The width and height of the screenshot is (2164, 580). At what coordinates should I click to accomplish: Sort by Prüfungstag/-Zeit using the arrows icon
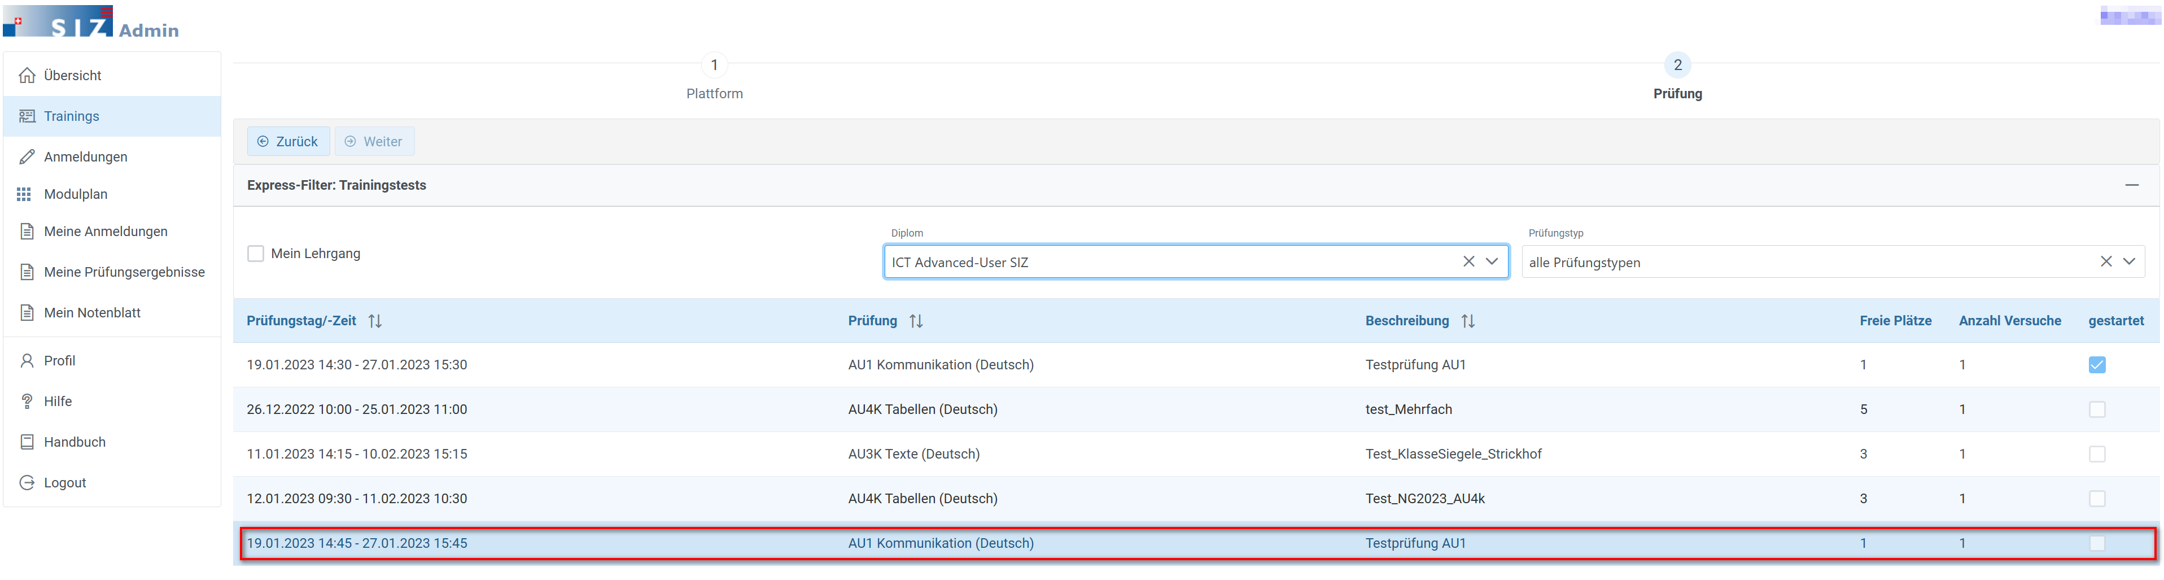pyautogui.click(x=375, y=321)
